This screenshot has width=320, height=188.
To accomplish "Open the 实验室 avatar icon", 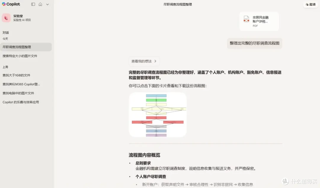I will coord(6,18).
